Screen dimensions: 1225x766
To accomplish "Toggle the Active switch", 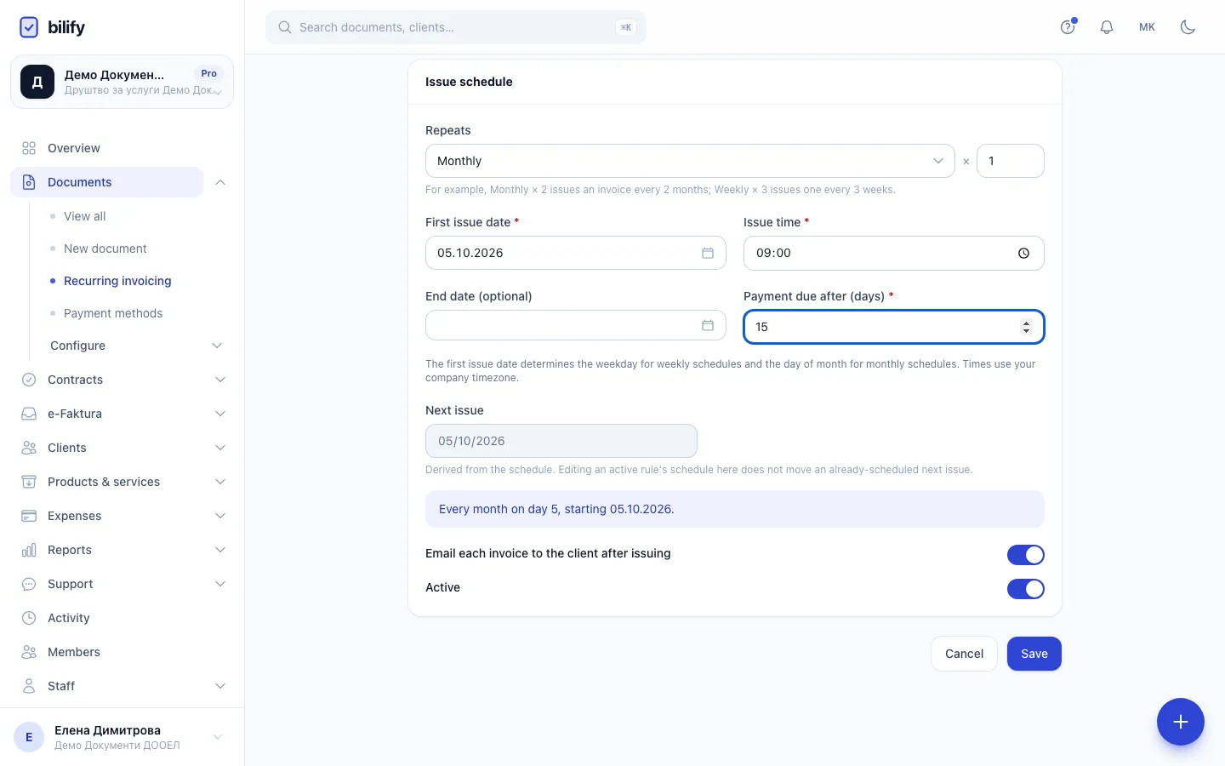I will click(1026, 589).
